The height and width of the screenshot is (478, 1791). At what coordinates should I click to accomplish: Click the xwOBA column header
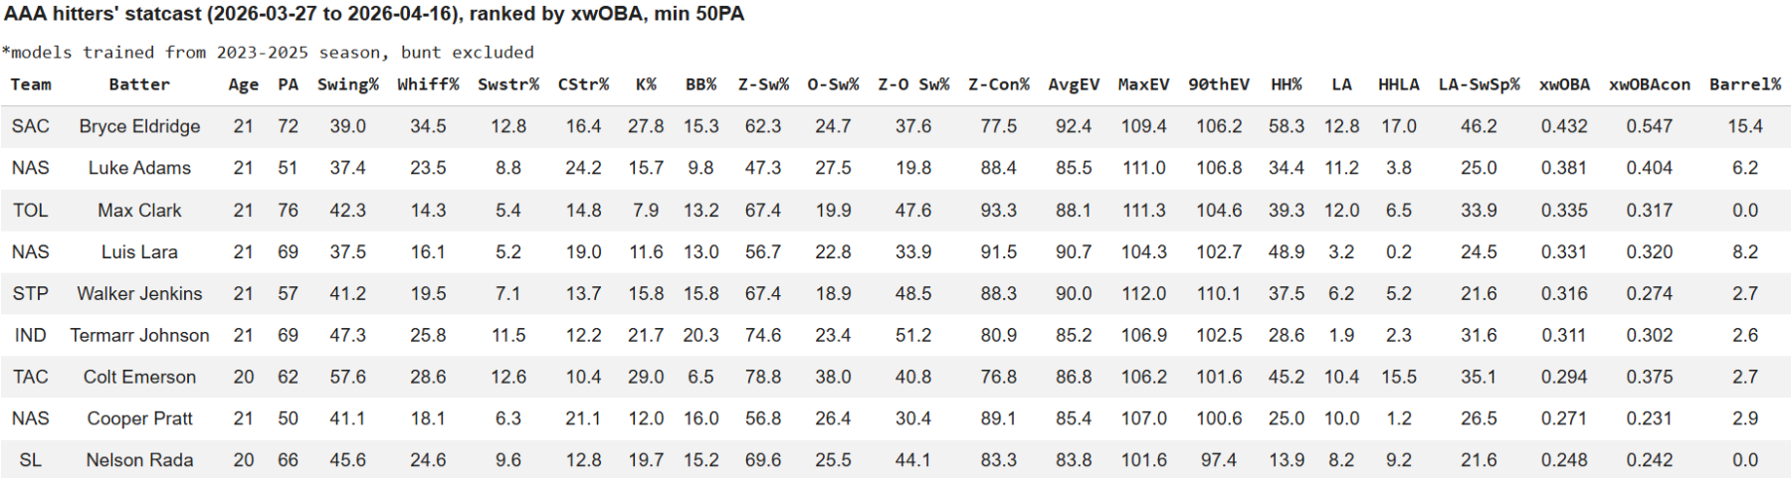[1564, 84]
